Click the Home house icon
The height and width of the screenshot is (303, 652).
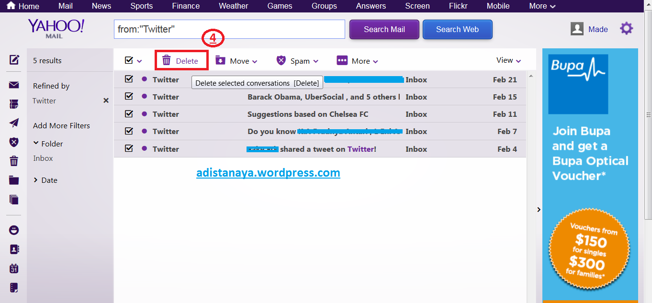pos(11,6)
